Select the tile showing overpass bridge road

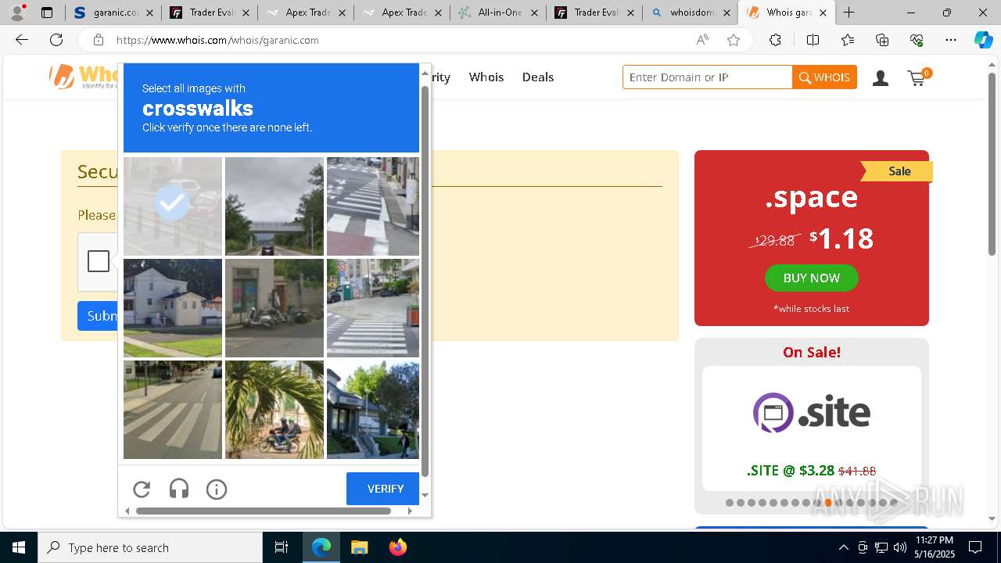(274, 206)
